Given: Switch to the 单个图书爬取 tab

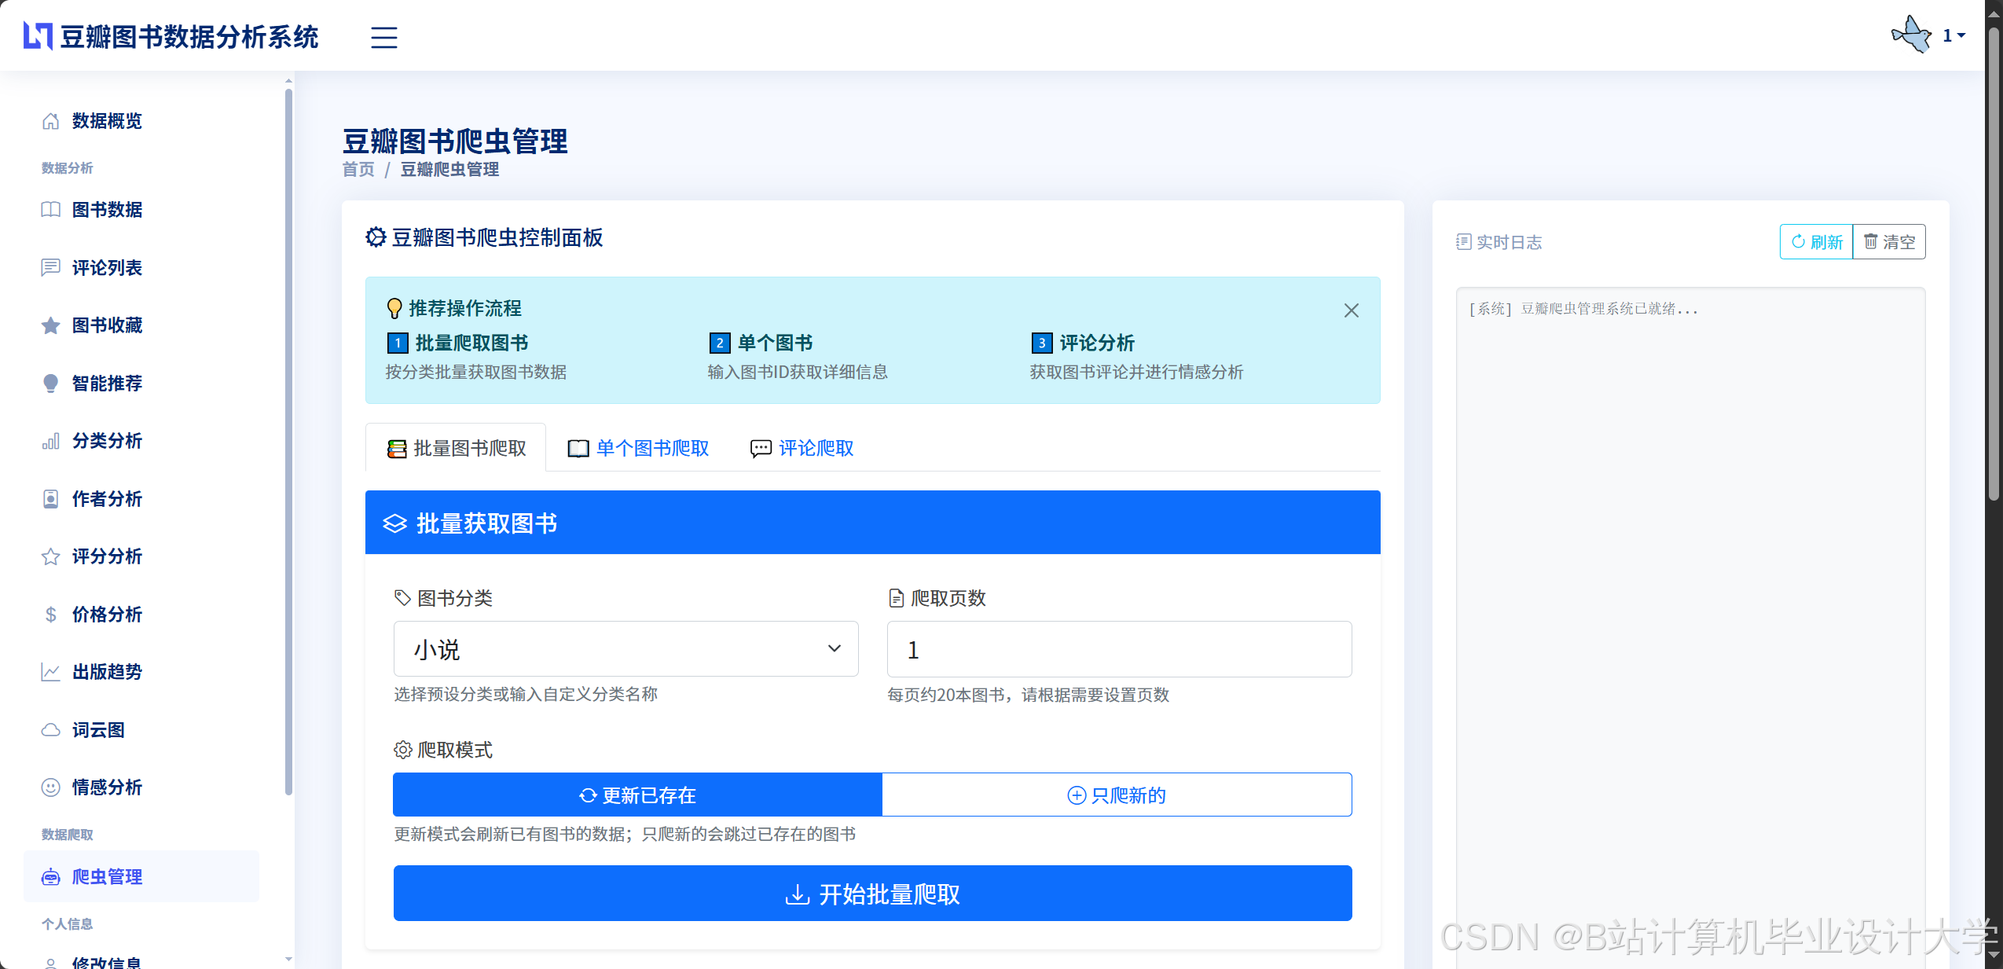Looking at the screenshot, I should [x=638, y=448].
